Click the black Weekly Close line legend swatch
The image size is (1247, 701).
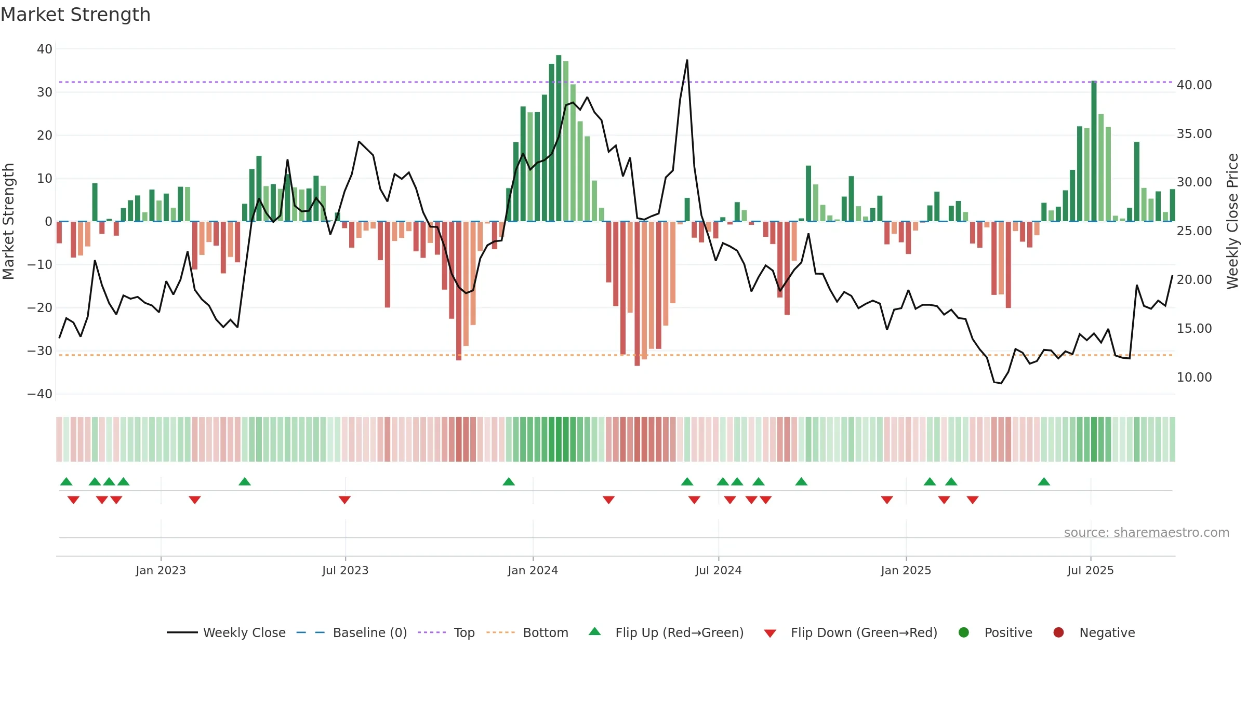[x=182, y=632]
